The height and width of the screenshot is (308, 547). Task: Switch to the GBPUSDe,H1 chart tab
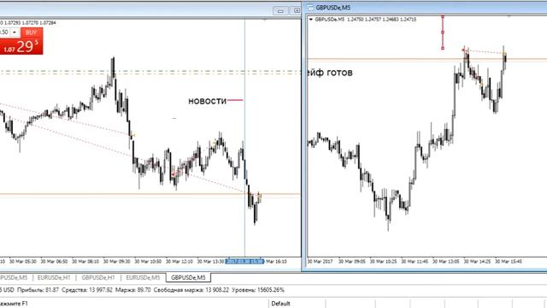pyautogui.click(x=98, y=277)
